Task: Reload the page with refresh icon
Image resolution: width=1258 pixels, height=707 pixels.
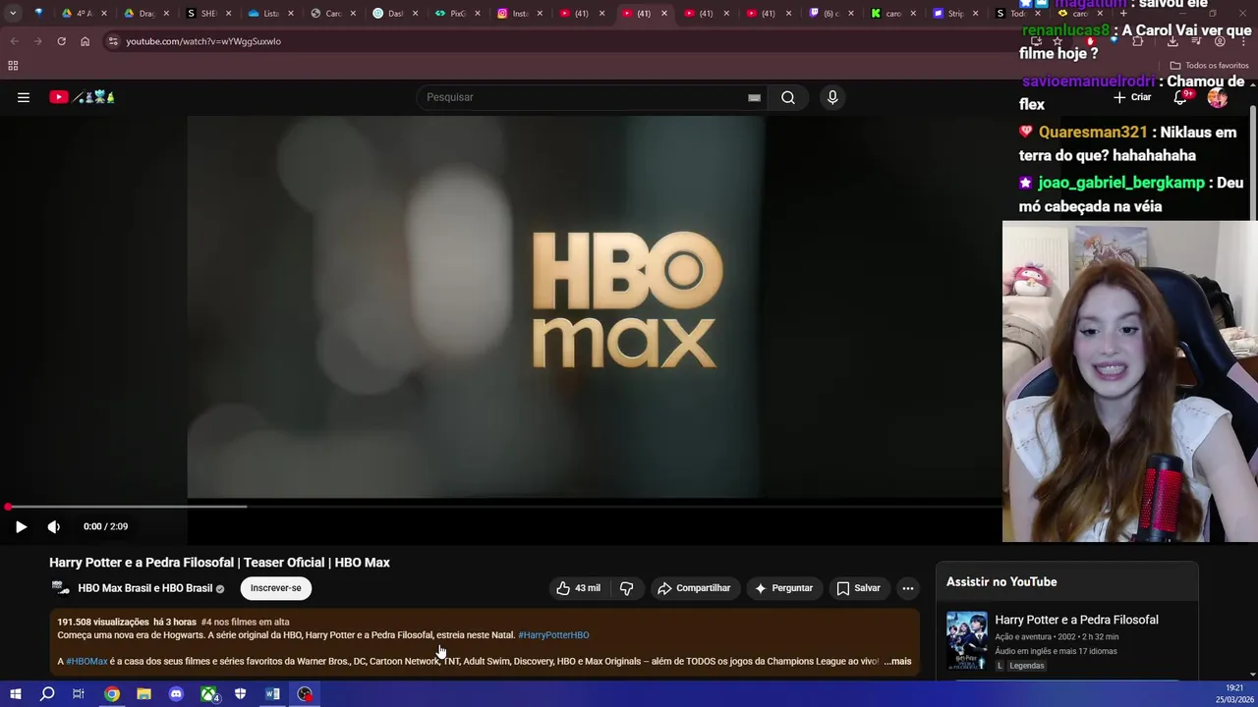Action: (x=61, y=41)
